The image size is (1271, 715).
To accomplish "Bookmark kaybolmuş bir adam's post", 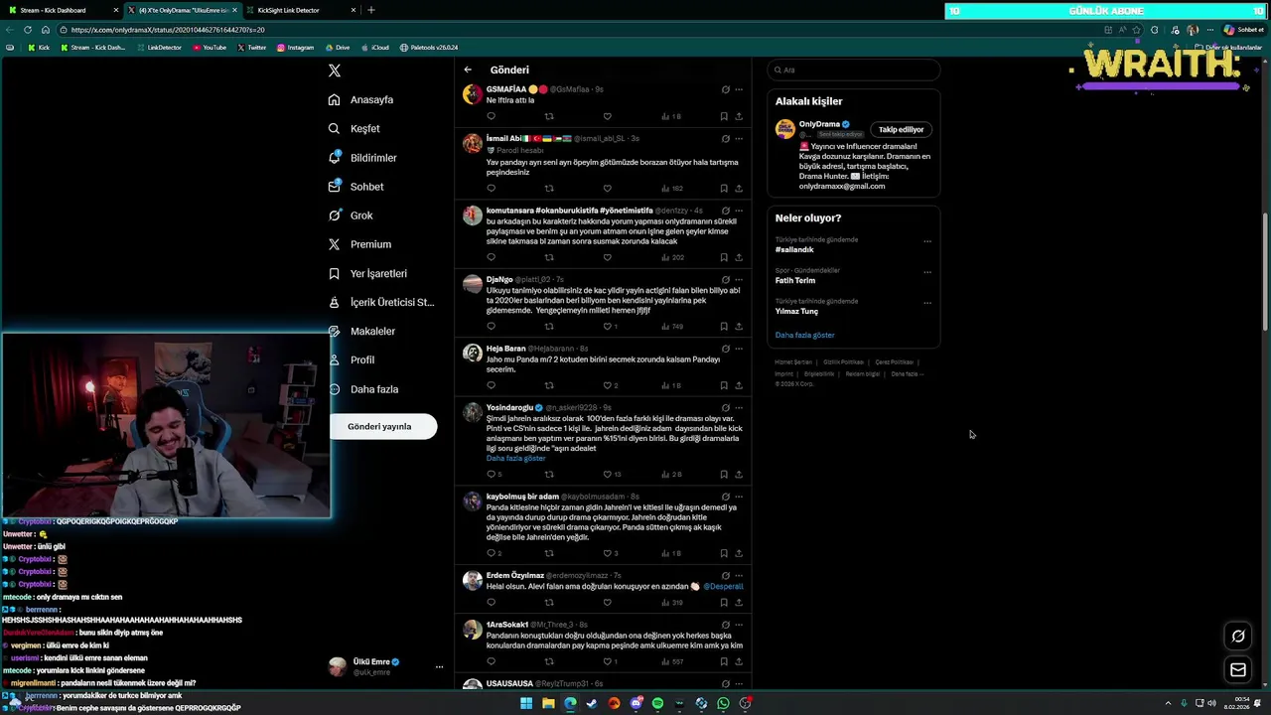I will (724, 553).
